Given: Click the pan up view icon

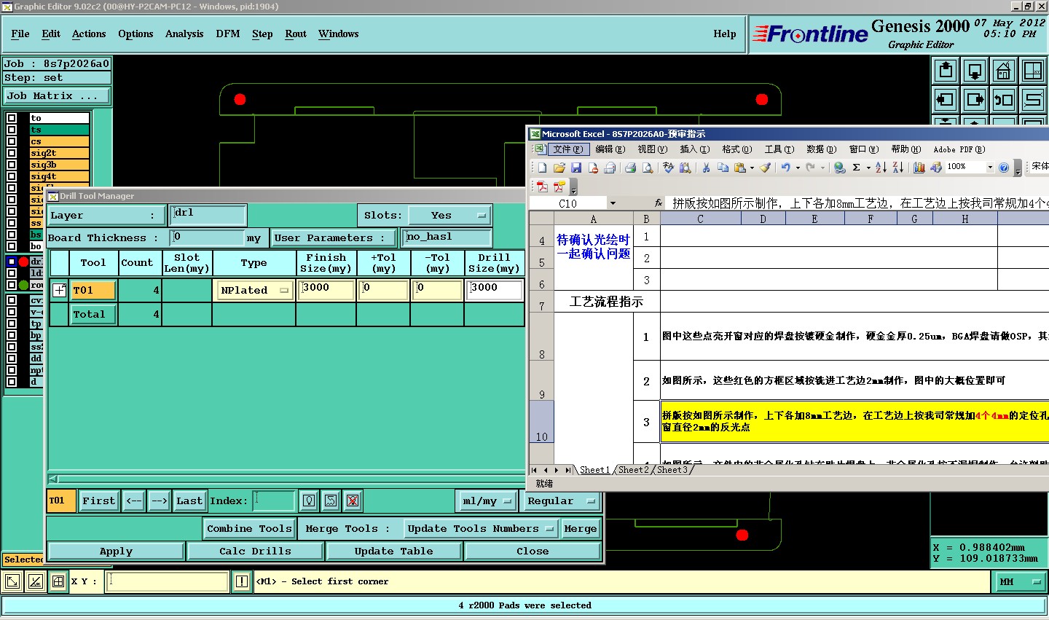Looking at the screenshot, I should click(x=946, y=71).
